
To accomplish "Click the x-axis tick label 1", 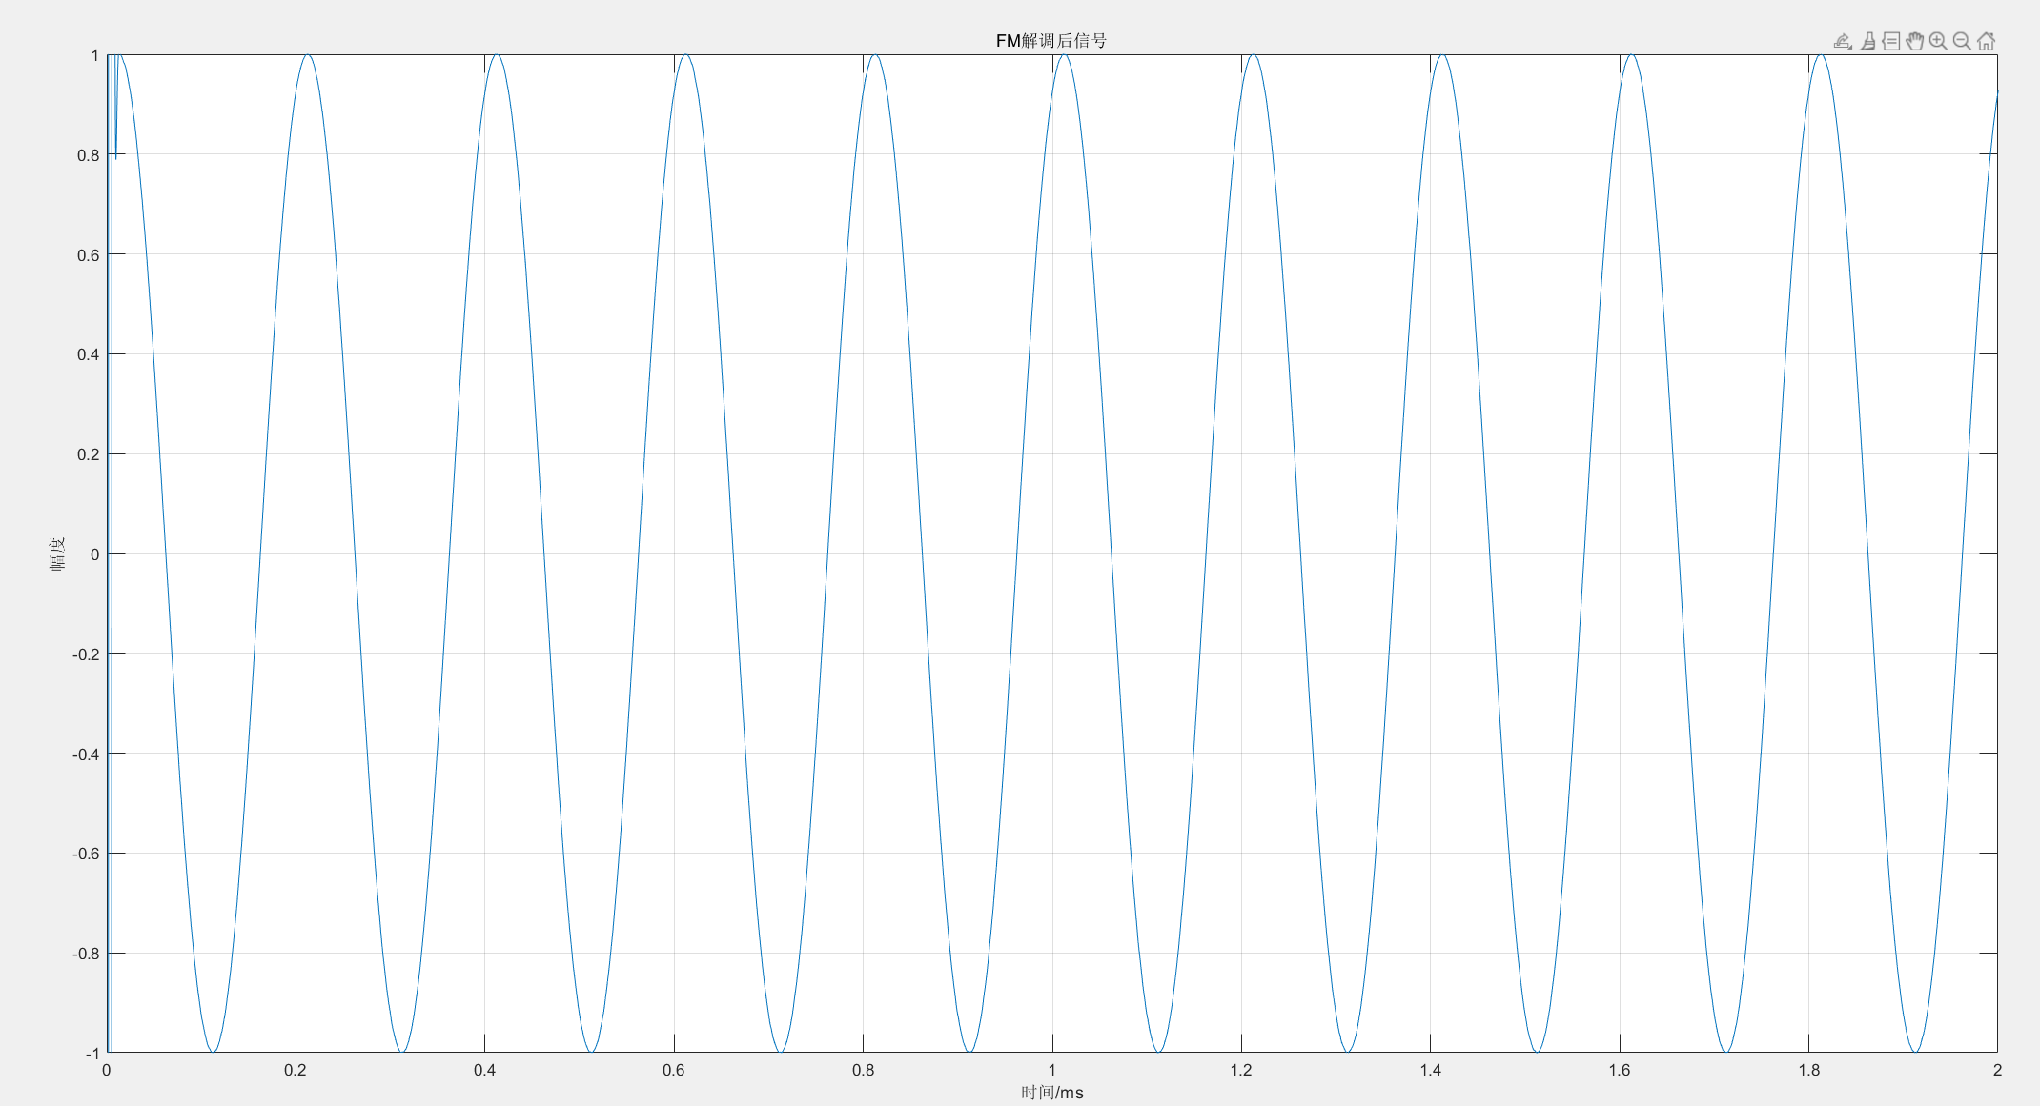I will (1053, 1070).
